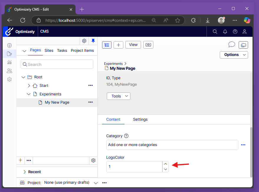Open the Options dropdown

tap(234, 55)
